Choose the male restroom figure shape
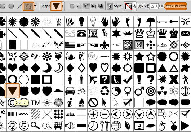 tap(81, 79)
